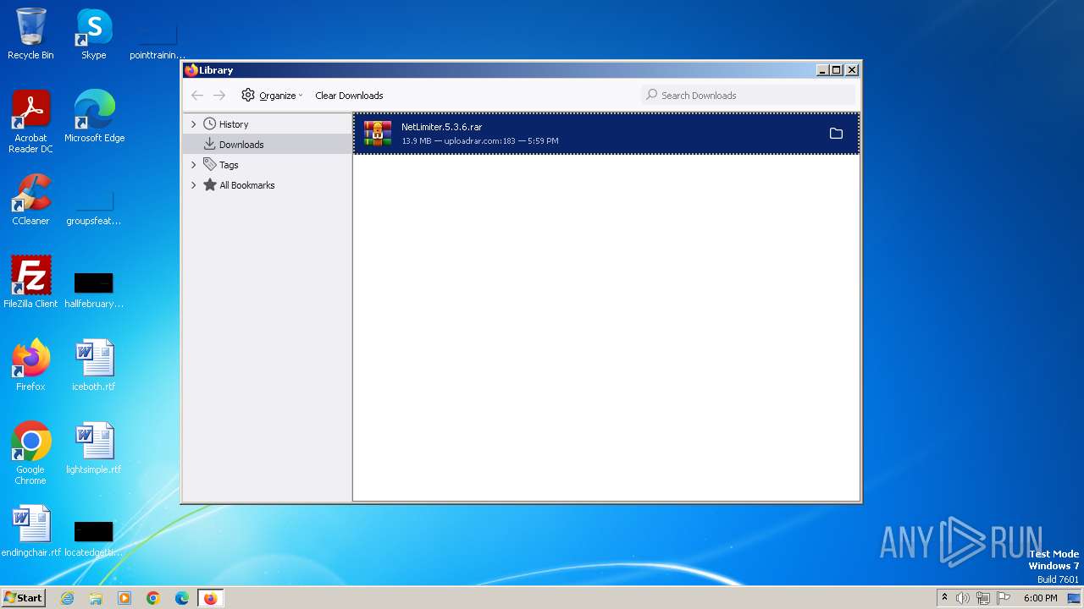Open Skype desktop shortcut

(x=94, y=34)
